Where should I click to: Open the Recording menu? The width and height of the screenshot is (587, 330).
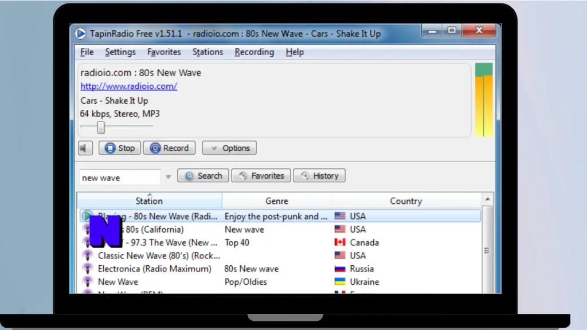click(x=254, y=52)
